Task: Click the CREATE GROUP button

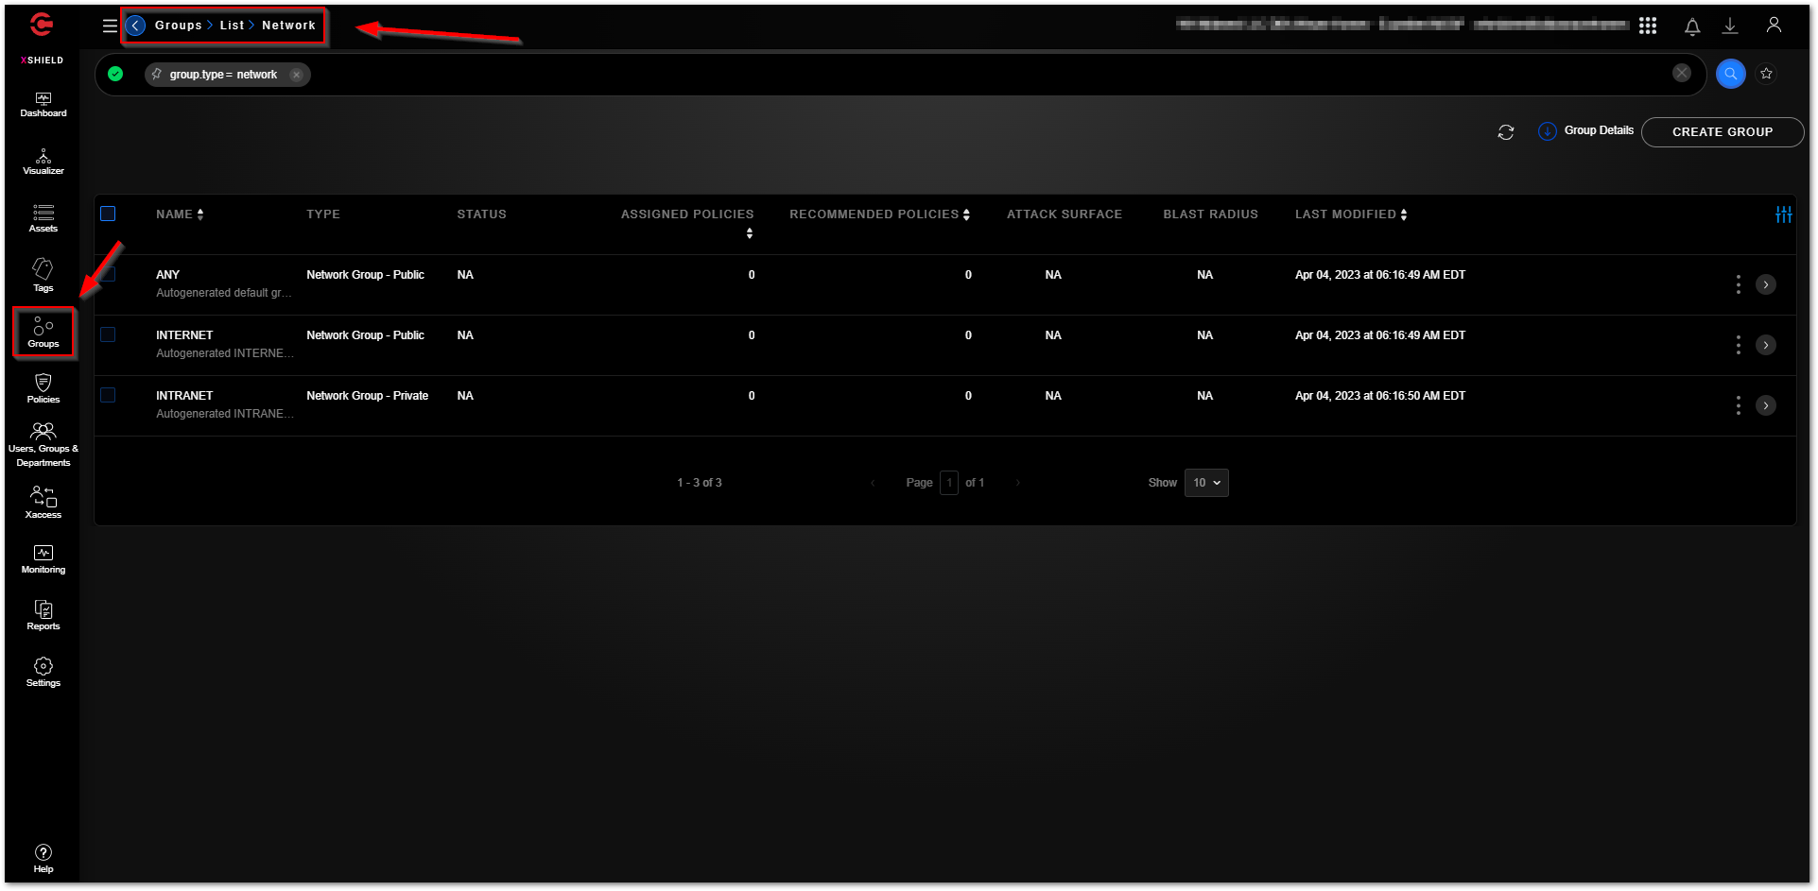Action: (x=1723, y=132)
